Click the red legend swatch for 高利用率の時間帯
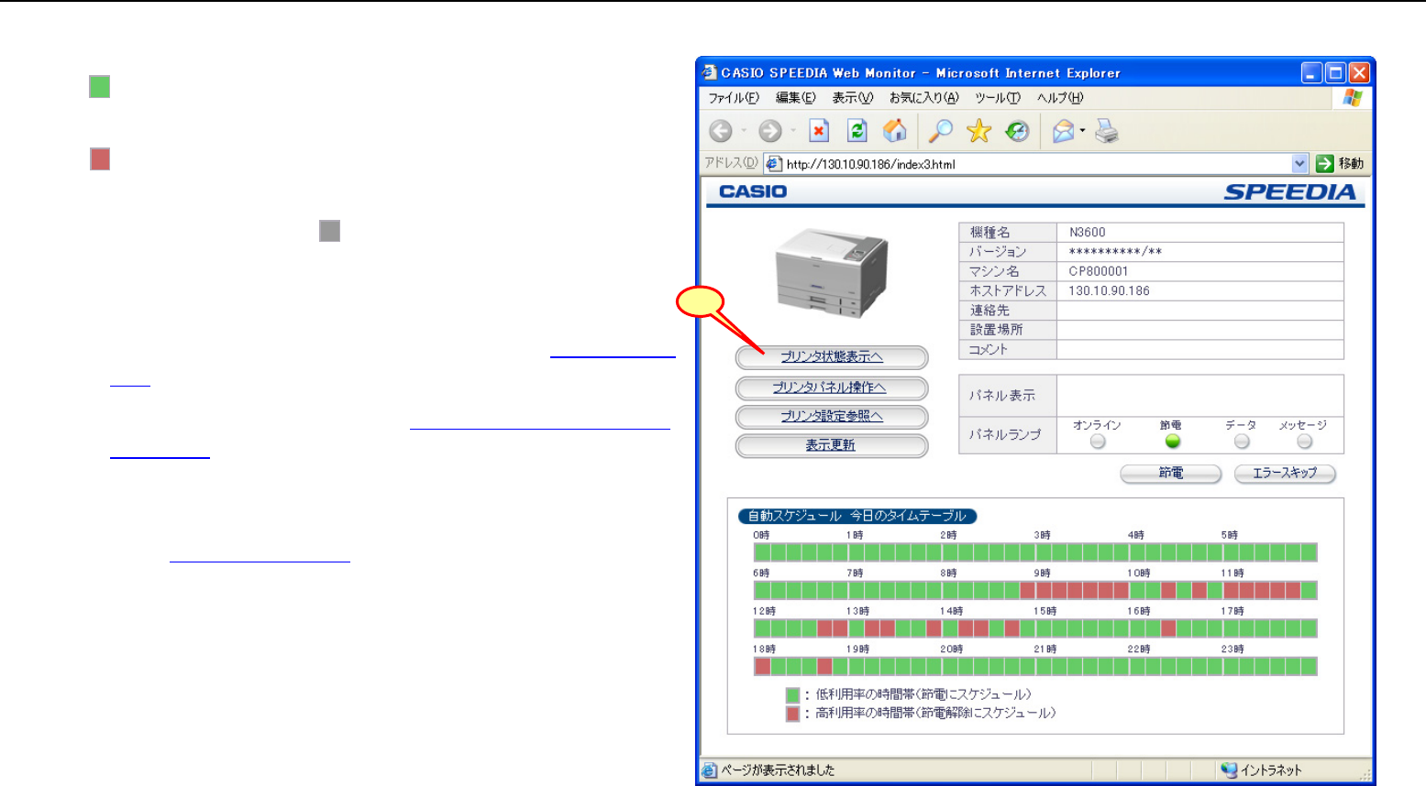 tap(792, 714)
